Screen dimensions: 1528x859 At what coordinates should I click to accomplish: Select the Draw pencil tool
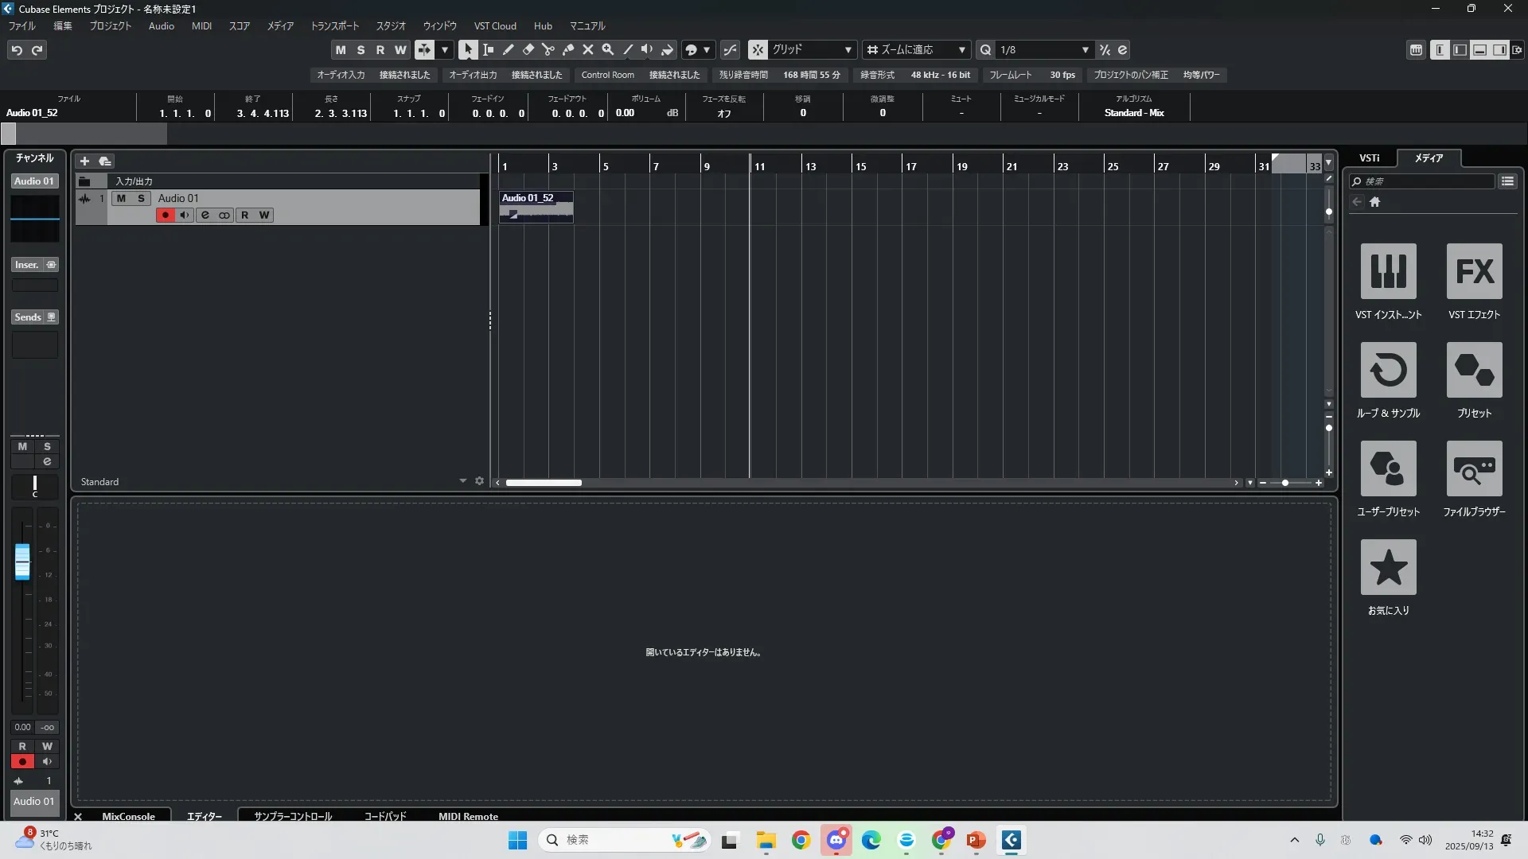[508, 49]
